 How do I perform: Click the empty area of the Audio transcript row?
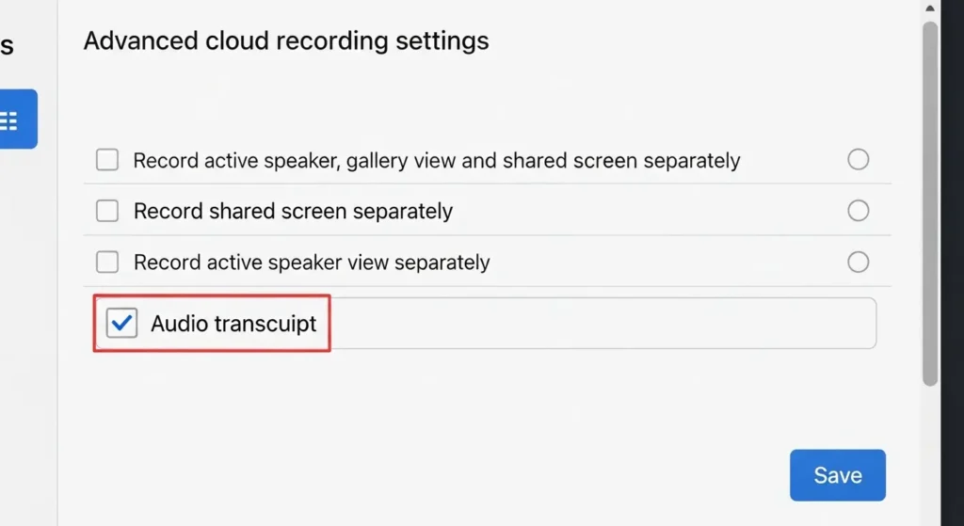click(602, 325)
